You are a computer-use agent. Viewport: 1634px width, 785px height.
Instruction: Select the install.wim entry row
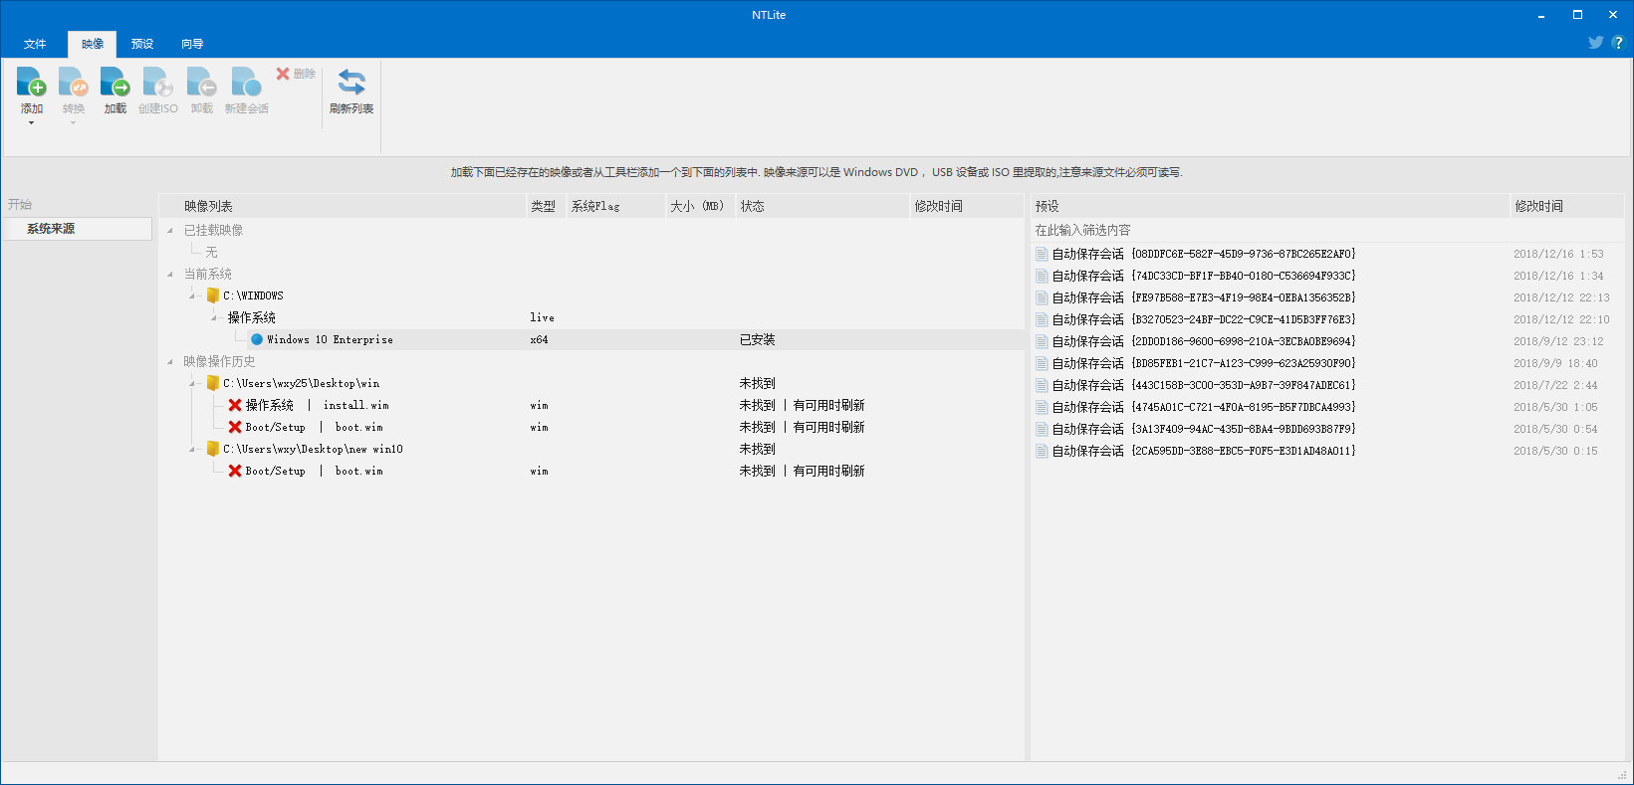click(x=591, y=406)
